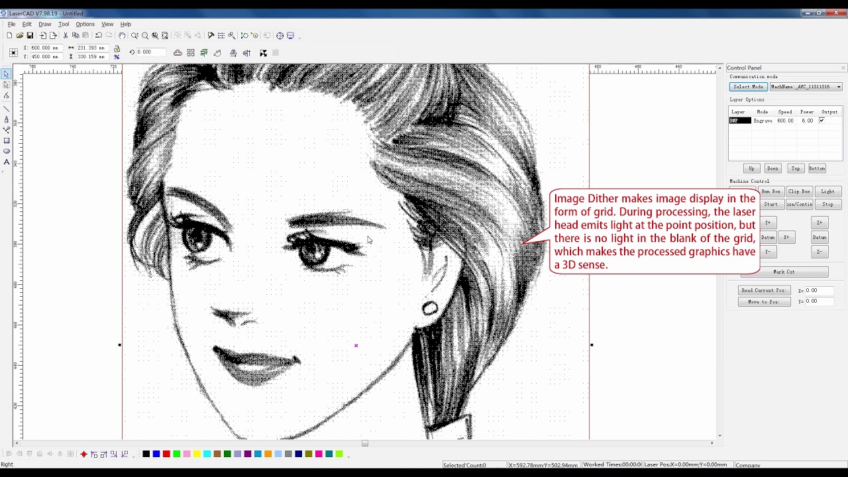
Task: Close the Control Panel pane
Action: tap(843, 68)
